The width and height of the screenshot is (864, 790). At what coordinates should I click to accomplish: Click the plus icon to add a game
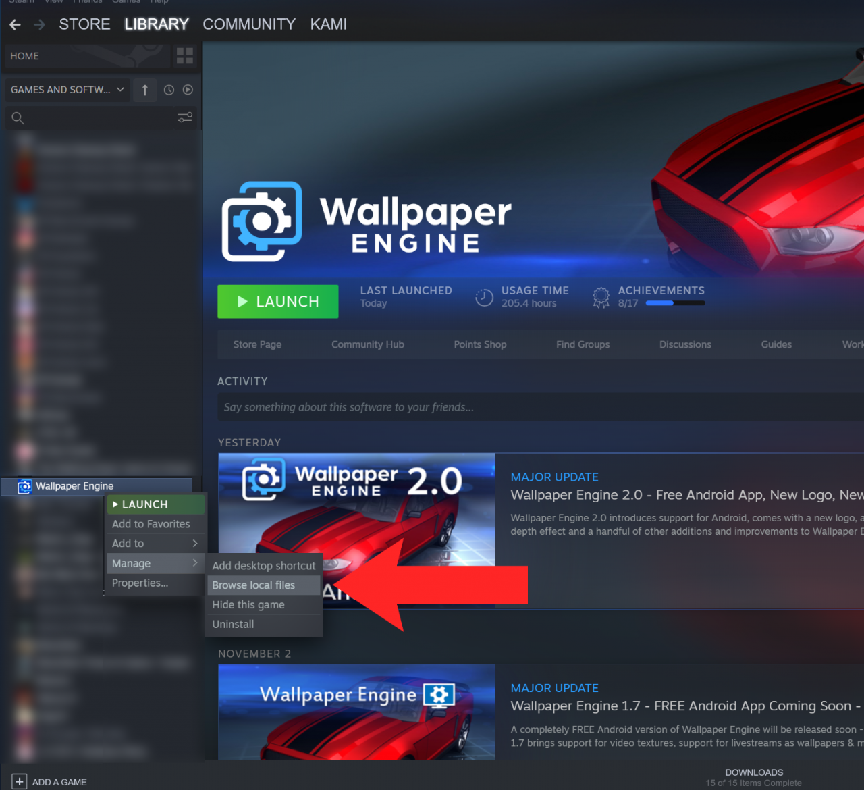pos(20,781)
